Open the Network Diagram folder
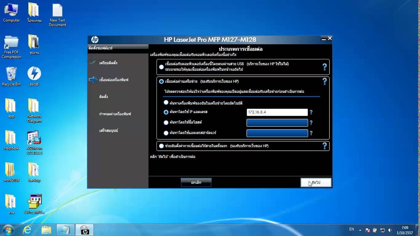 pos(34,110)
